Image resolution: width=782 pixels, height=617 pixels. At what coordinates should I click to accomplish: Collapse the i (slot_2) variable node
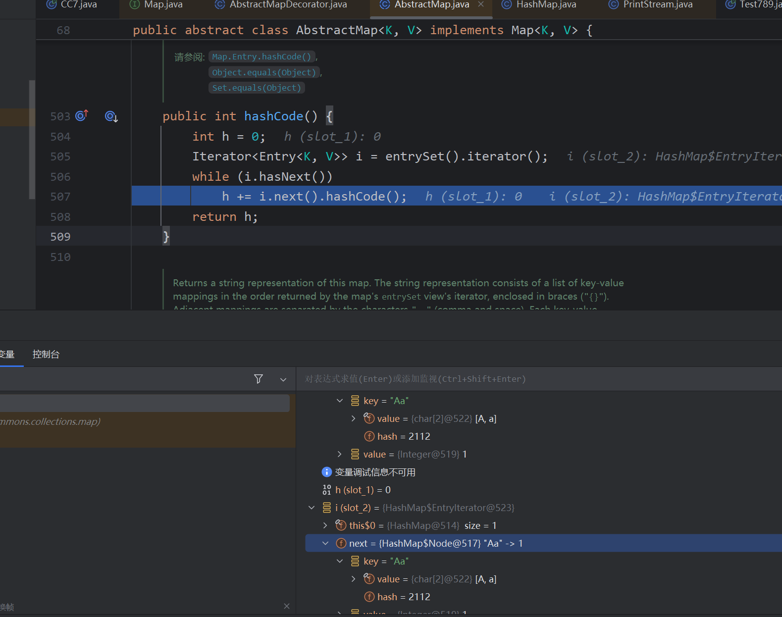(x=312, y=508)
